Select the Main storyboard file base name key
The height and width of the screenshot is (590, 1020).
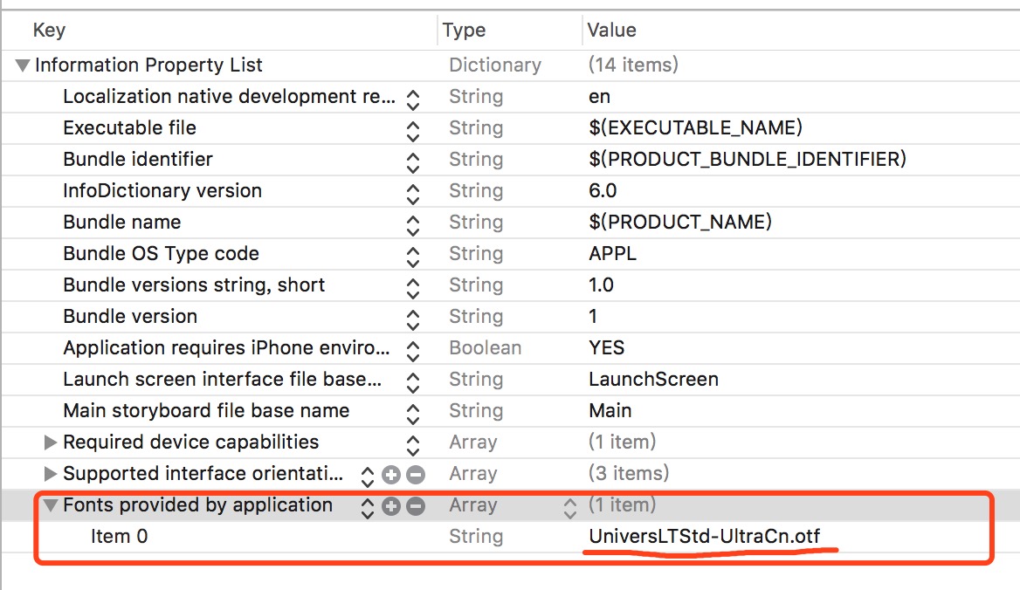(206, 411)
